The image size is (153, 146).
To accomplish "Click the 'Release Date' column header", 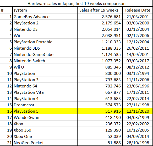I will tap(138, 10).
